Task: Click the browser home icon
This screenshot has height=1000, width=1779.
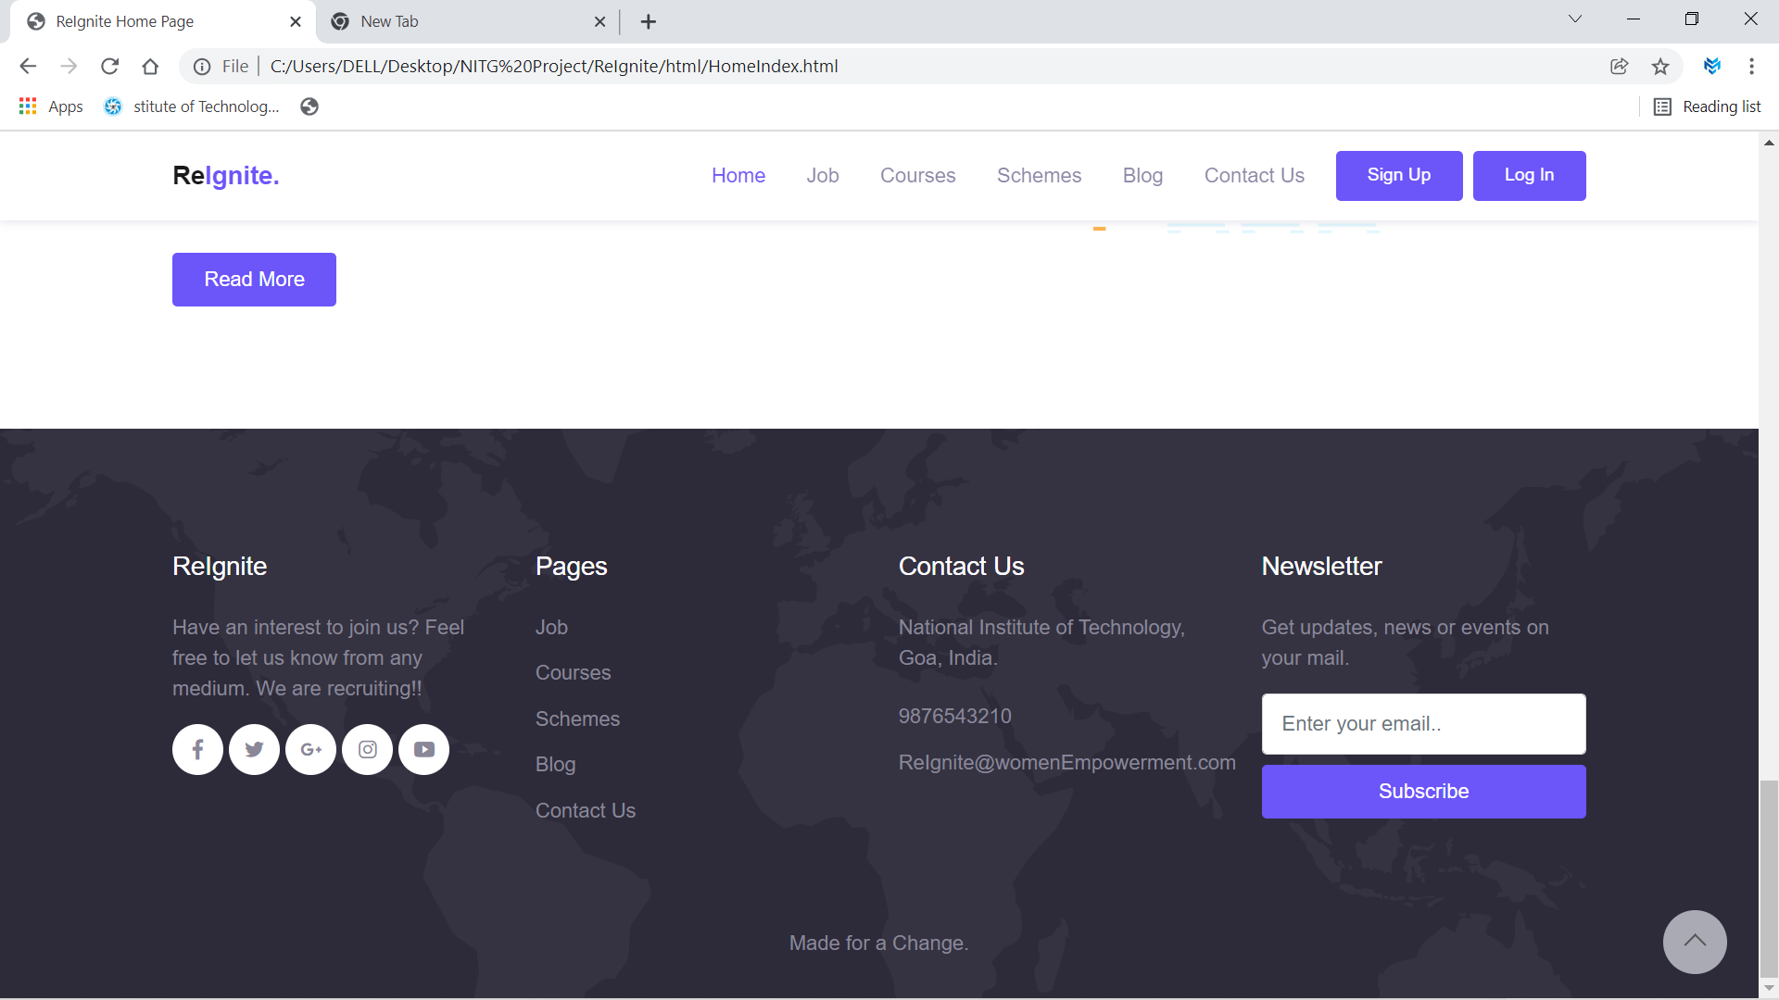Action: tap(150, 66)
